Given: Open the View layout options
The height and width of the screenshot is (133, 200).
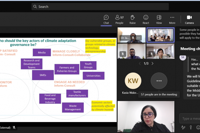Looking at the screenshot, I should (159, 19).
